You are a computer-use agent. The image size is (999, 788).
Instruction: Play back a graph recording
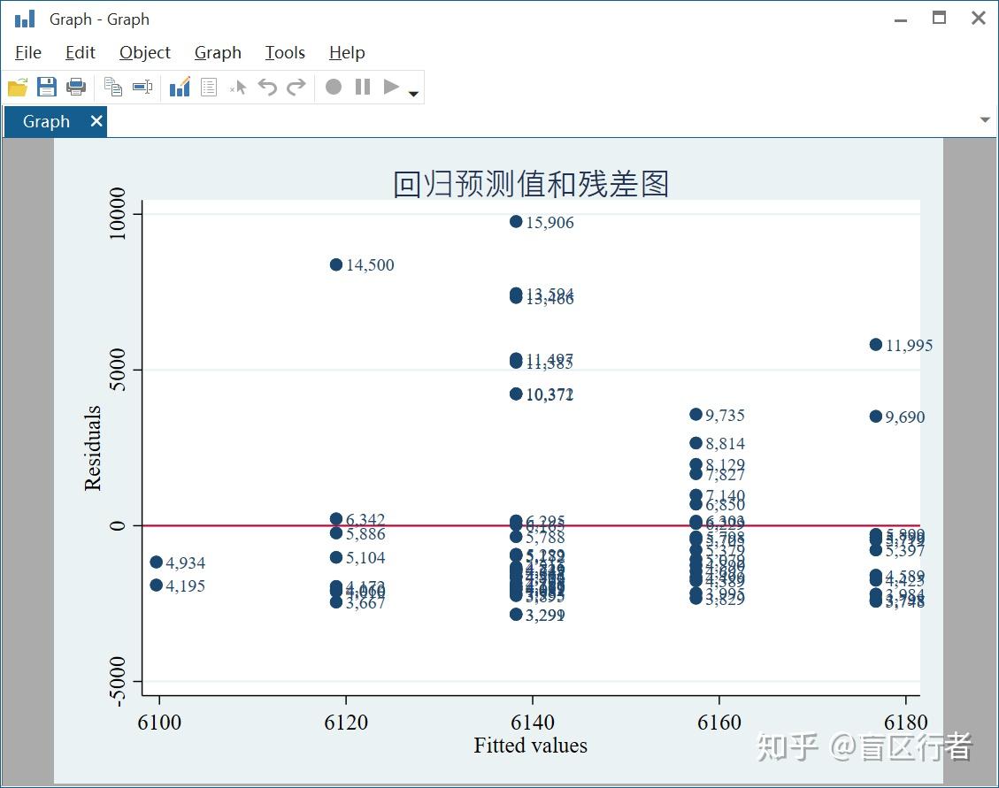(x=392, y=87)
